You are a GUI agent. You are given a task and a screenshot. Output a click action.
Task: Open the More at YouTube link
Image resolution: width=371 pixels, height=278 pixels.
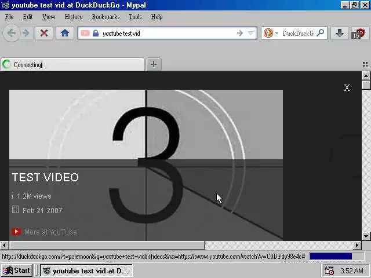(x=50, y=232)
